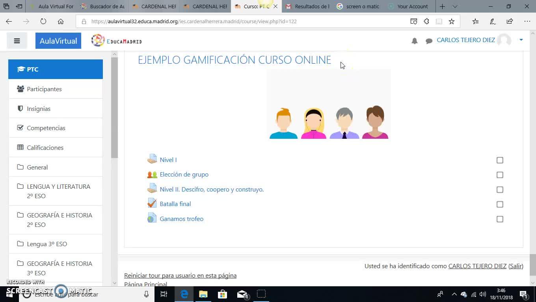Viewport: 536px width, 302px height.
Task: Open the notifications bell
Action: [x=415, y=41]
